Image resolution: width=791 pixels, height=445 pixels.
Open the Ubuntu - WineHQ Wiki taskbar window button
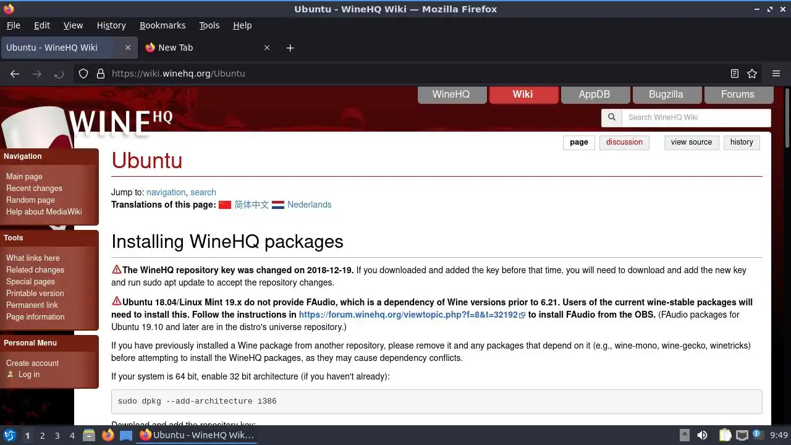pyautogui.click(x=197, y=435)
